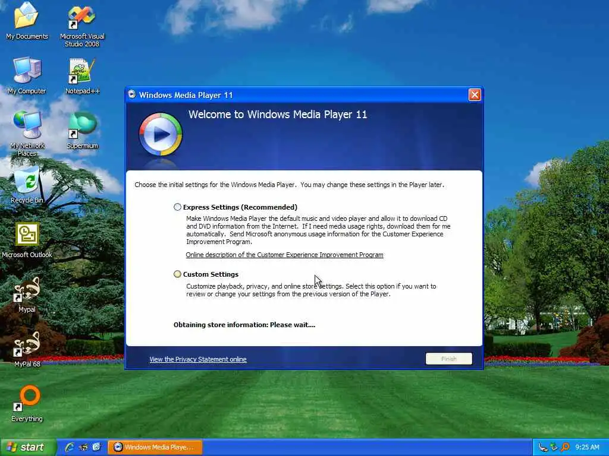Viewport: 609px width, 456px height.
Task: Click the system clock showing 9:25 AM
Action: point(587,448)
